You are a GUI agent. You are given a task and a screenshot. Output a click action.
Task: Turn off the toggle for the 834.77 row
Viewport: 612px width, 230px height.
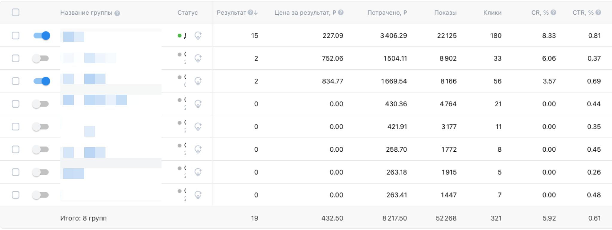42,81
